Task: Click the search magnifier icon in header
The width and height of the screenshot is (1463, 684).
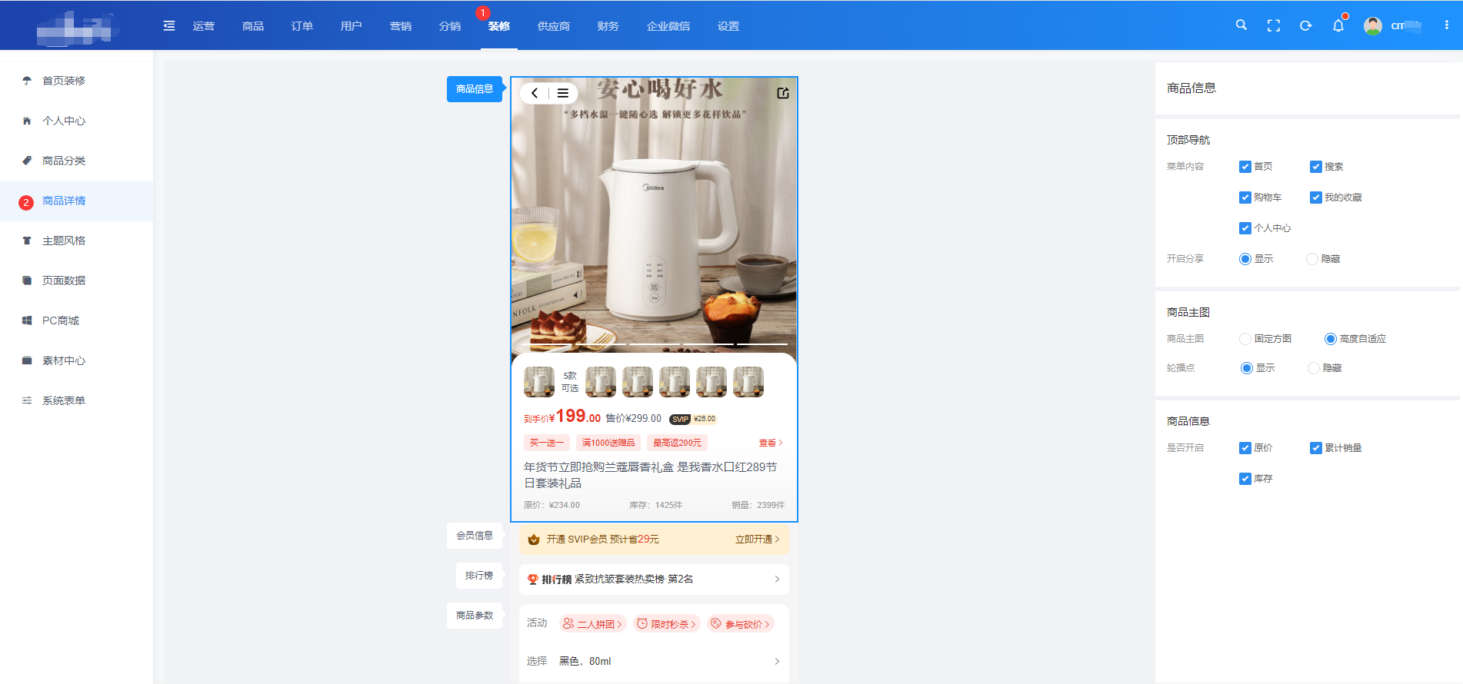Action: pyautogui.click(x=1241, y=25)
